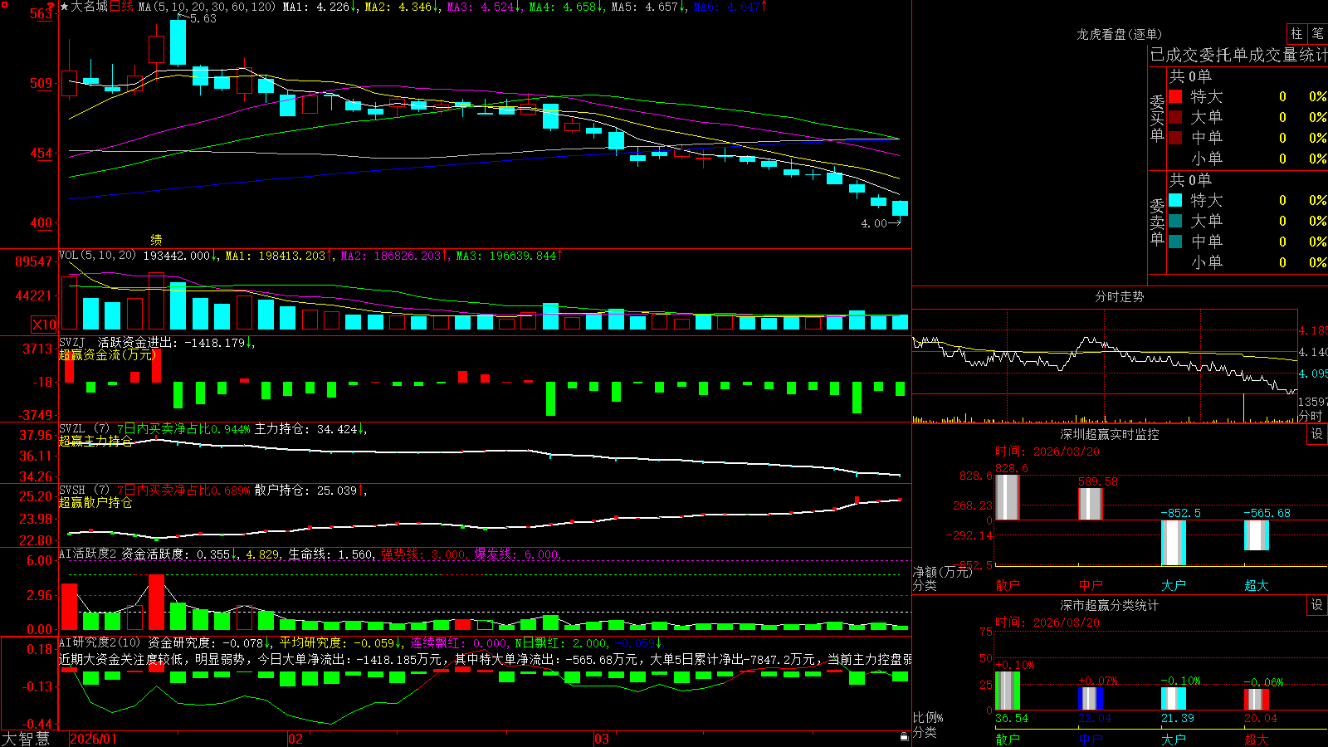Viewport: 1328px width, 747px height.
Task: Select the 分时走势 panel title
Action: (1119, 296)
